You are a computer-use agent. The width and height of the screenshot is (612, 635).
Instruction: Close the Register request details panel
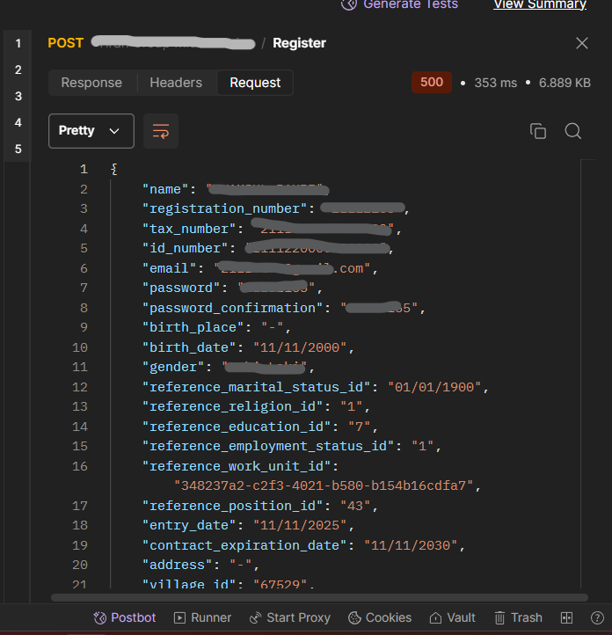coord(582,43)
